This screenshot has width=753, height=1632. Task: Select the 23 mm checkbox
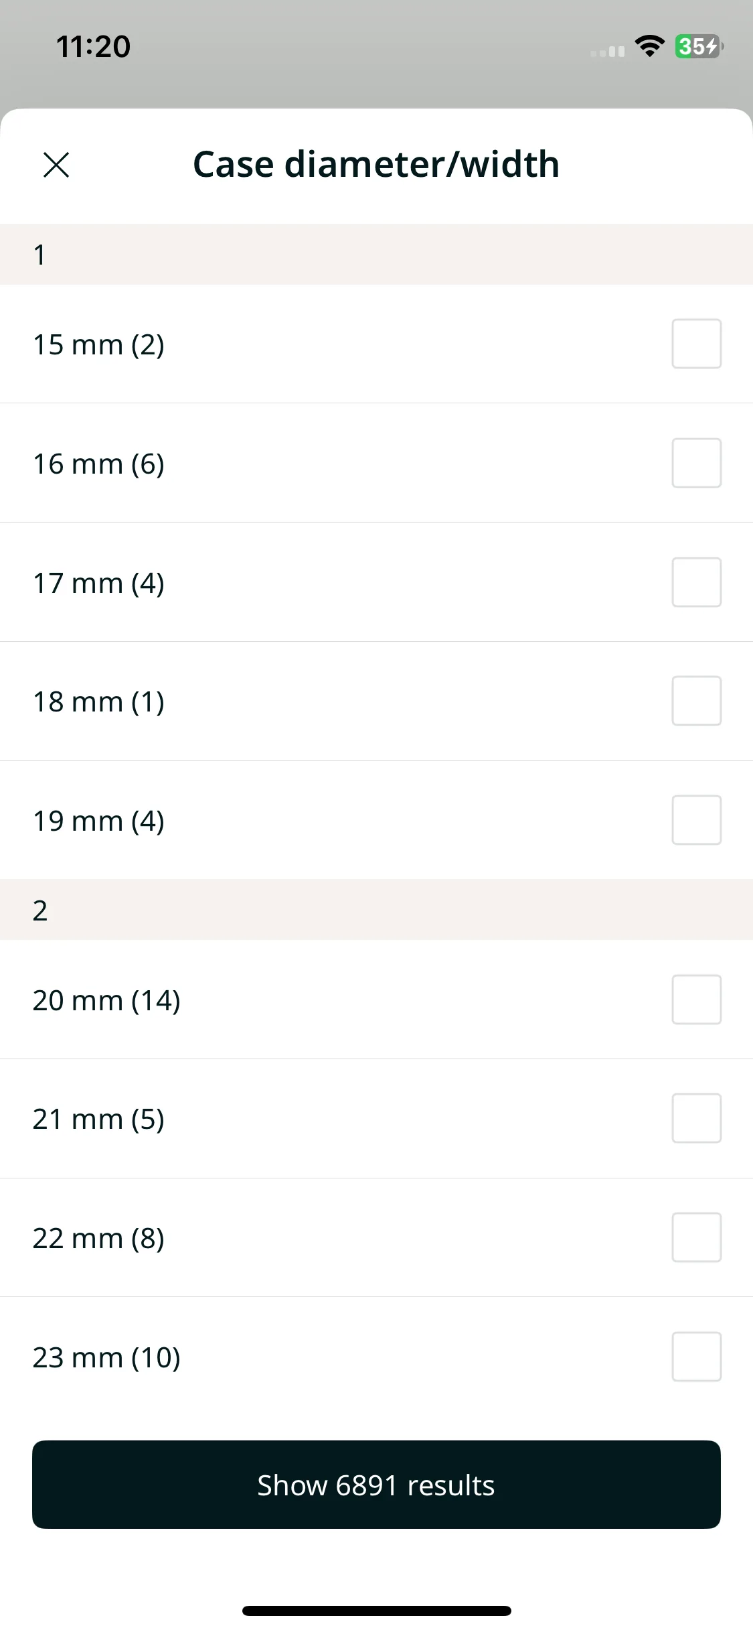(697, 1357)
